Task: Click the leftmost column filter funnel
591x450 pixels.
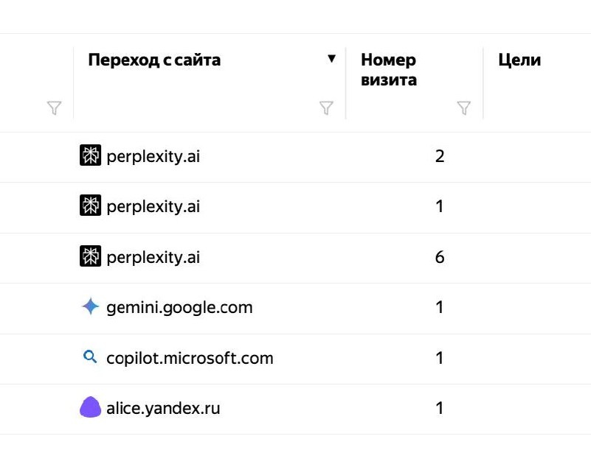Action: coord(55,108)
